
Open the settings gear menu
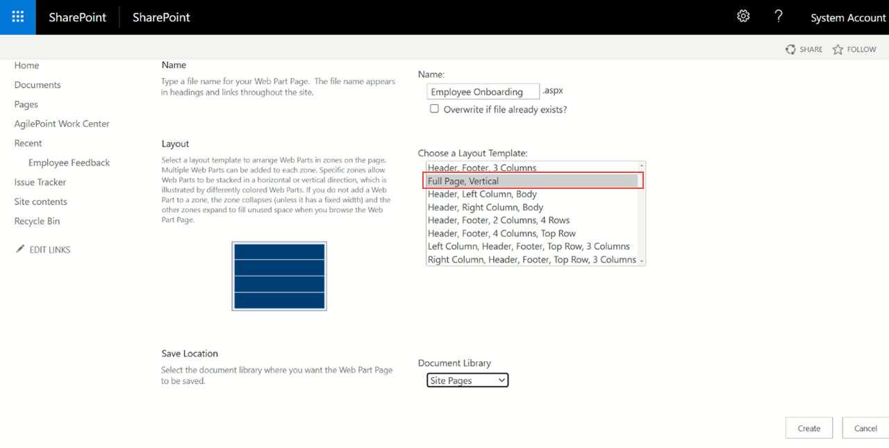[x=743, y=17]
